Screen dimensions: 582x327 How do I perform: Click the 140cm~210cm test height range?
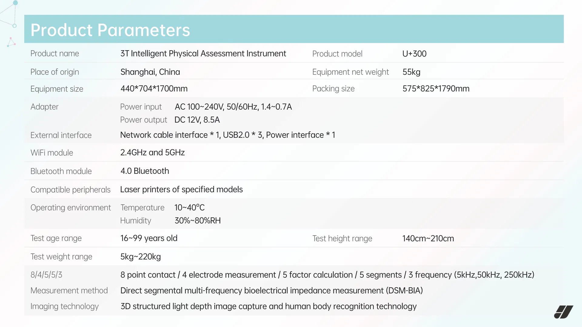tap(428, 239)
